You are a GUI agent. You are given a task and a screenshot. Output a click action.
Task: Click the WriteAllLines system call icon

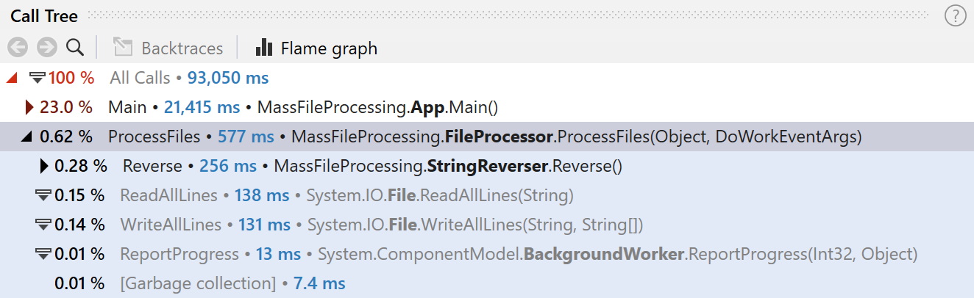tap(43, 225)
